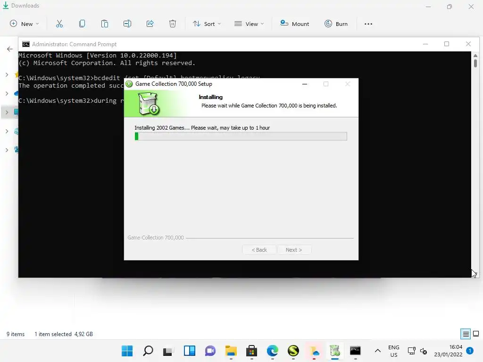Viewport: 483px width, 362px height.
Task: Click the Burn disc button
Action: (x=336, y=24)
